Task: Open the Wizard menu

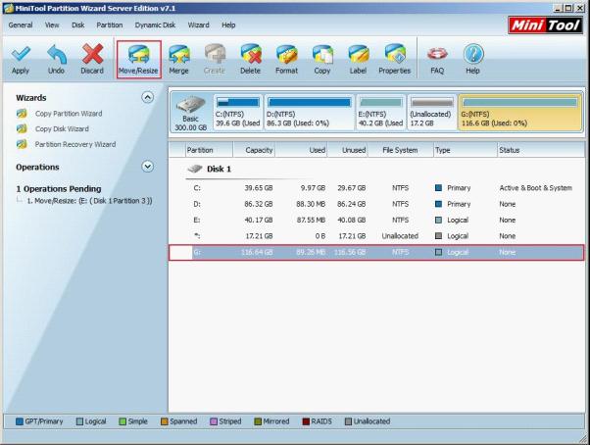Action: pyautogui.click(x=198, y=25)
